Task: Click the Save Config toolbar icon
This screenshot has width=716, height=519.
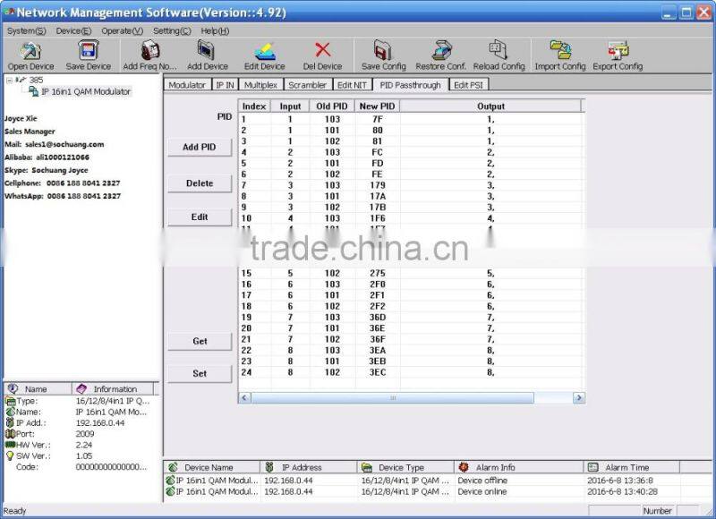Action: 383,51
